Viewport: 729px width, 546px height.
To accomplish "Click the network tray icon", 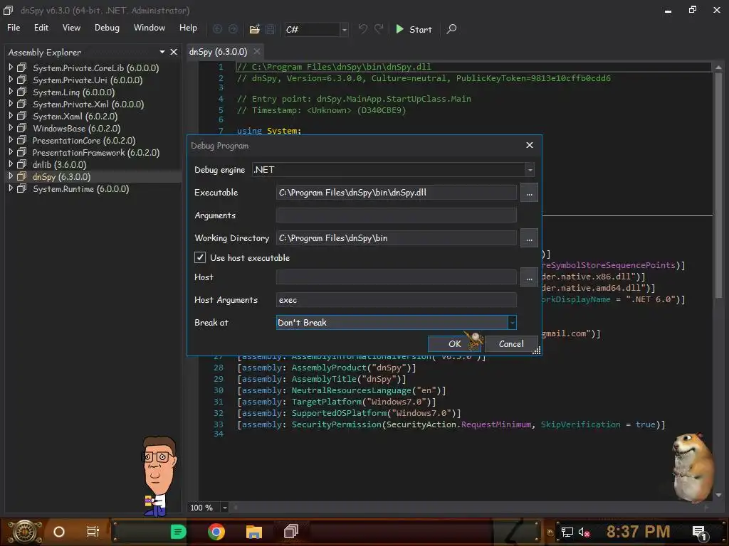I will (567, 532).
